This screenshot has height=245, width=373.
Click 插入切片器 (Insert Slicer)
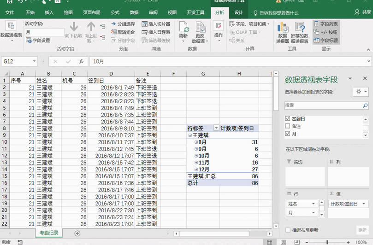click(x=156, y=24)
